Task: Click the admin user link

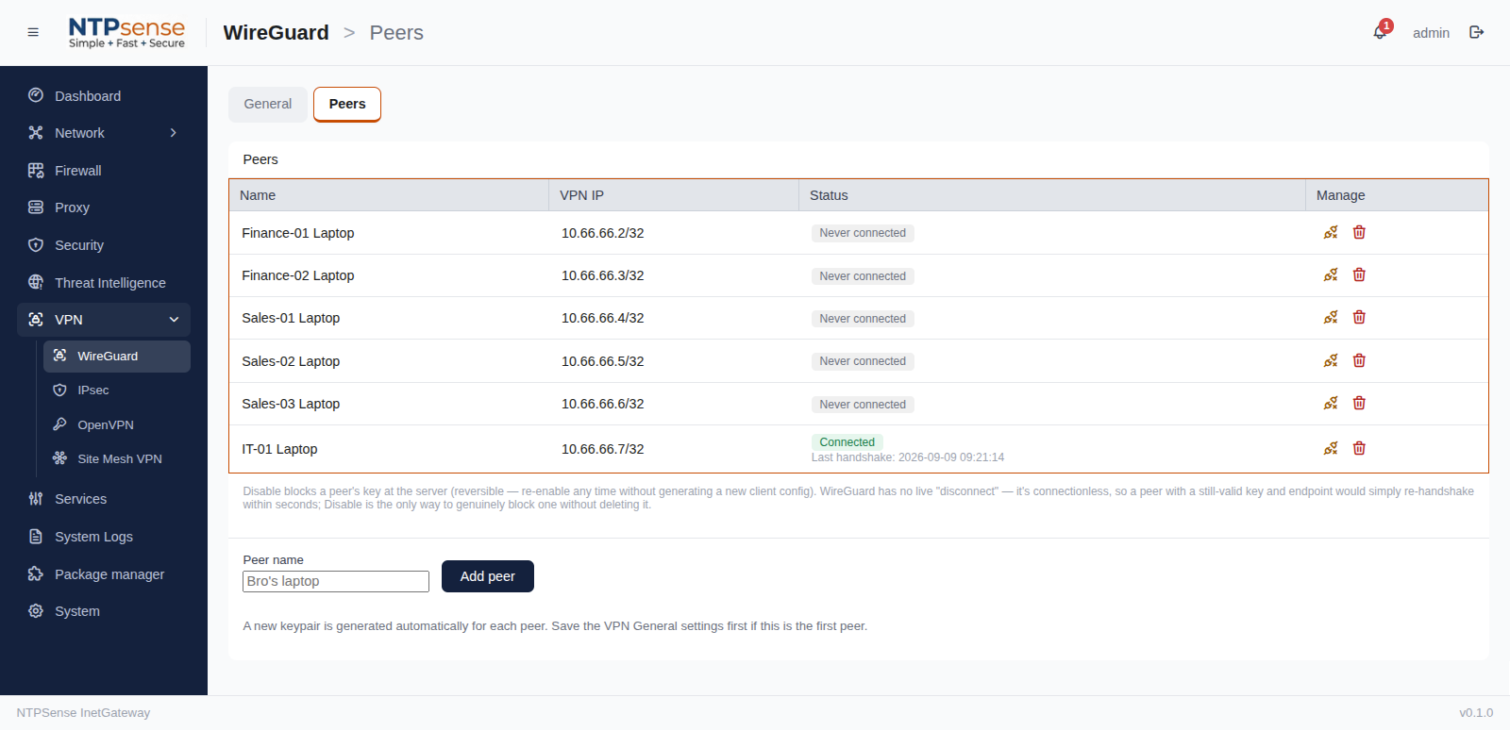Action: [1431, 33]
